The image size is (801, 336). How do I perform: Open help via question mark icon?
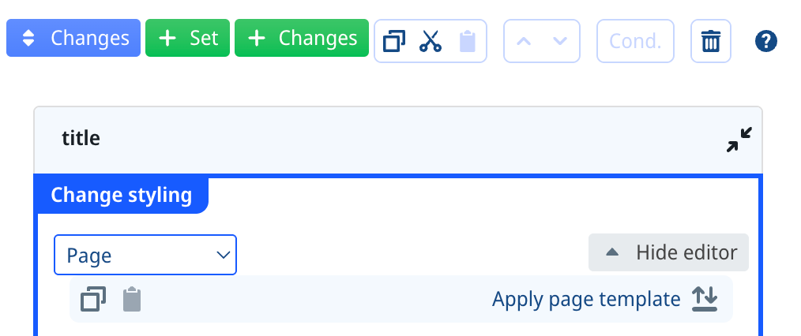pos(765,41)
